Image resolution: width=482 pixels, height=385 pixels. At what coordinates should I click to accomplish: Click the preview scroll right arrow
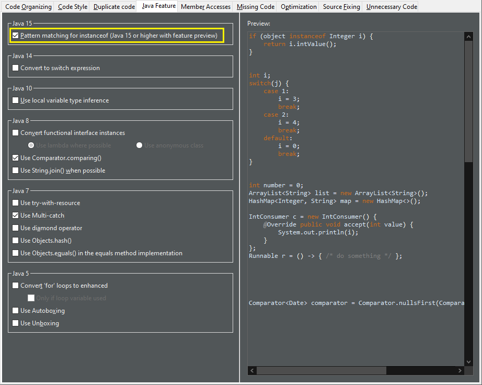tap(460, 370)
